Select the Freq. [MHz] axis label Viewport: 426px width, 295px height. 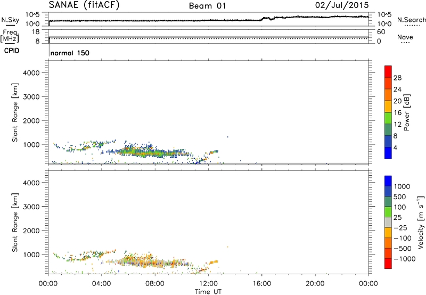10,36
